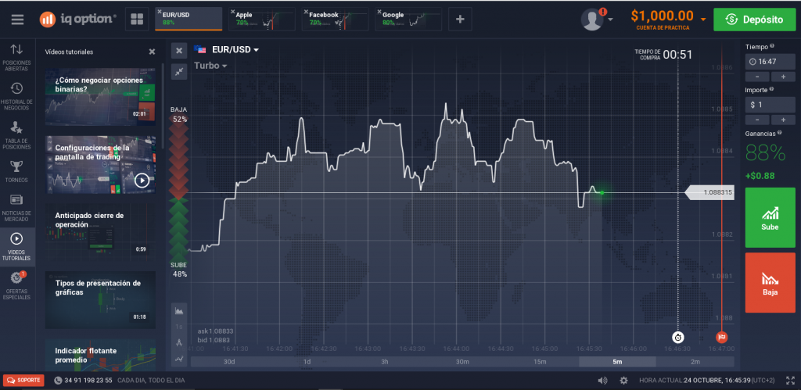Expand the EUR/USD asset dropdown
Screen dimensions: 801x390
click(227, 49)
